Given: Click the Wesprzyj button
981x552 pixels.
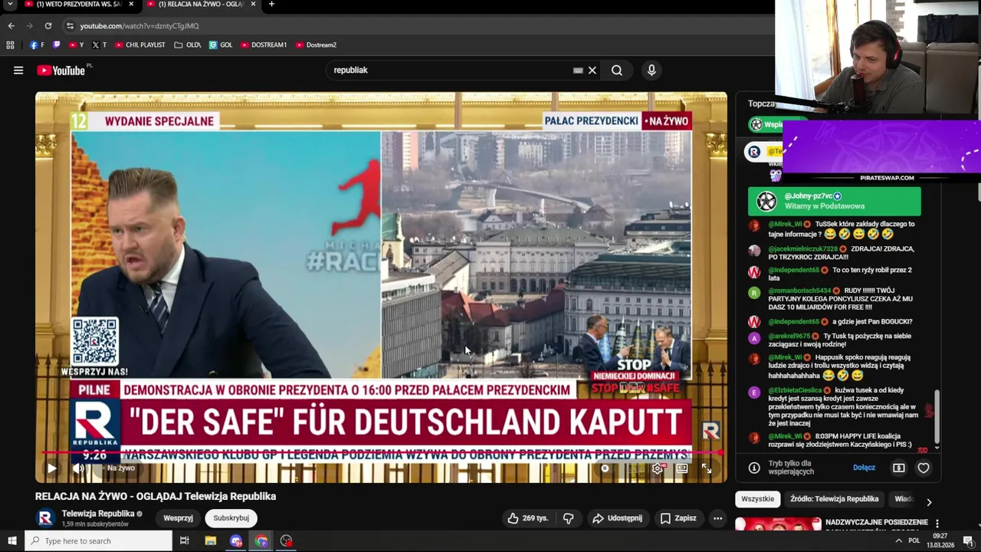Looking at the screenshot, I should coord(178,518).
